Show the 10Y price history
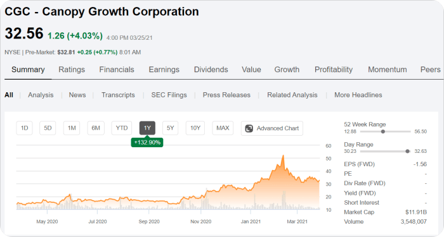Viewport: 444px width, 237px height. [x=195, y=128]
